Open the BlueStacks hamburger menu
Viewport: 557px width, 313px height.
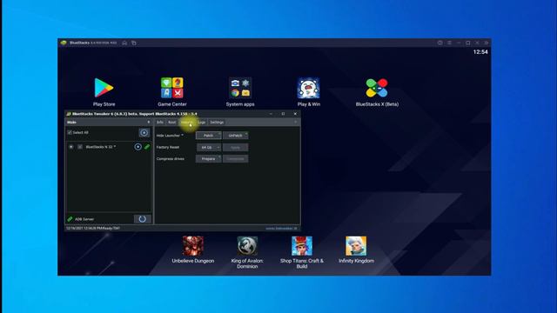coord(449,43)
